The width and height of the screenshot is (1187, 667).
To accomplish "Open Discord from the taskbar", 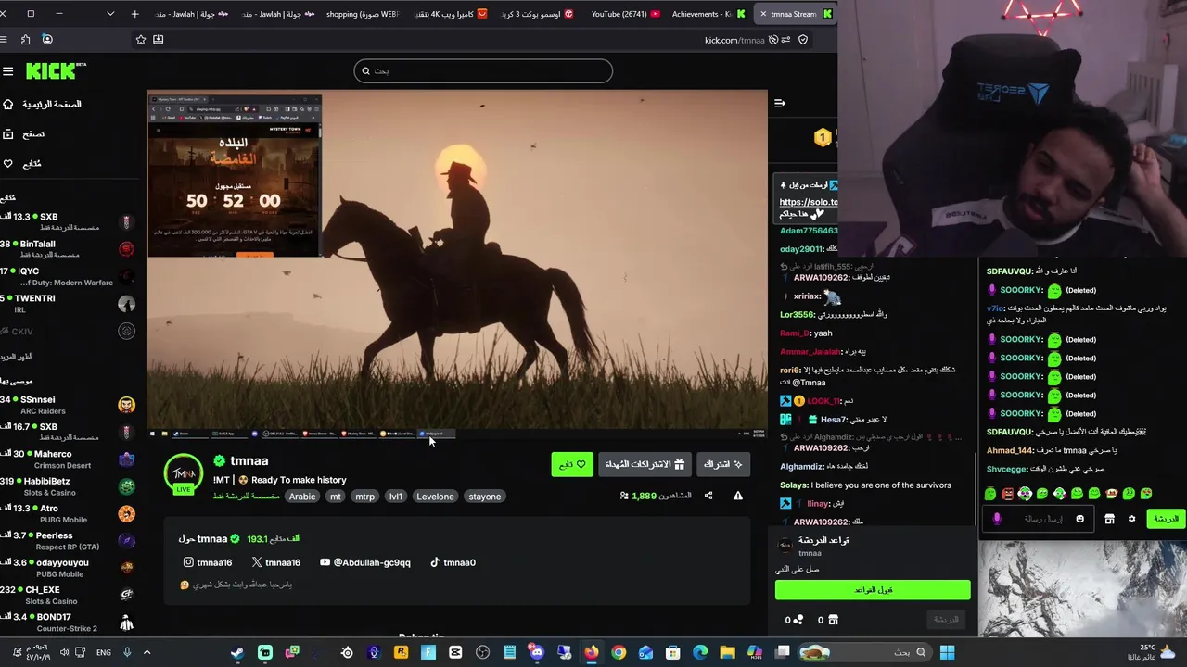I will [x=536, y=652].
